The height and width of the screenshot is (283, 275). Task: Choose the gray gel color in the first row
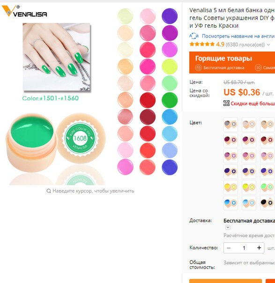pos(230,124)
